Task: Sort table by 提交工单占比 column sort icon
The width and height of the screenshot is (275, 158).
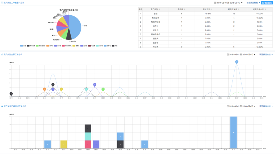Action: point(265,10)
